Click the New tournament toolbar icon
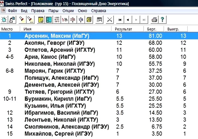Image resolution: width=198 pixels, height=139 pixels. click(x=4, y=20)
